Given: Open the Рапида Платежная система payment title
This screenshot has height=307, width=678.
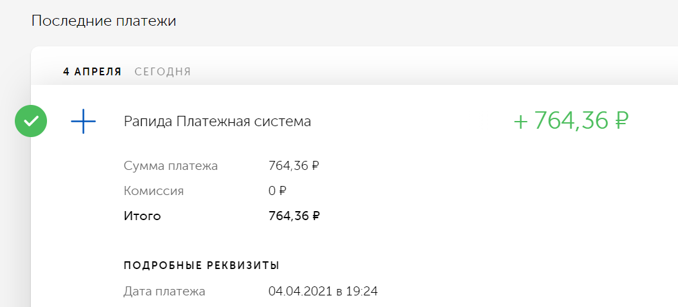Looking at the screenshot, I should point(217,122).
